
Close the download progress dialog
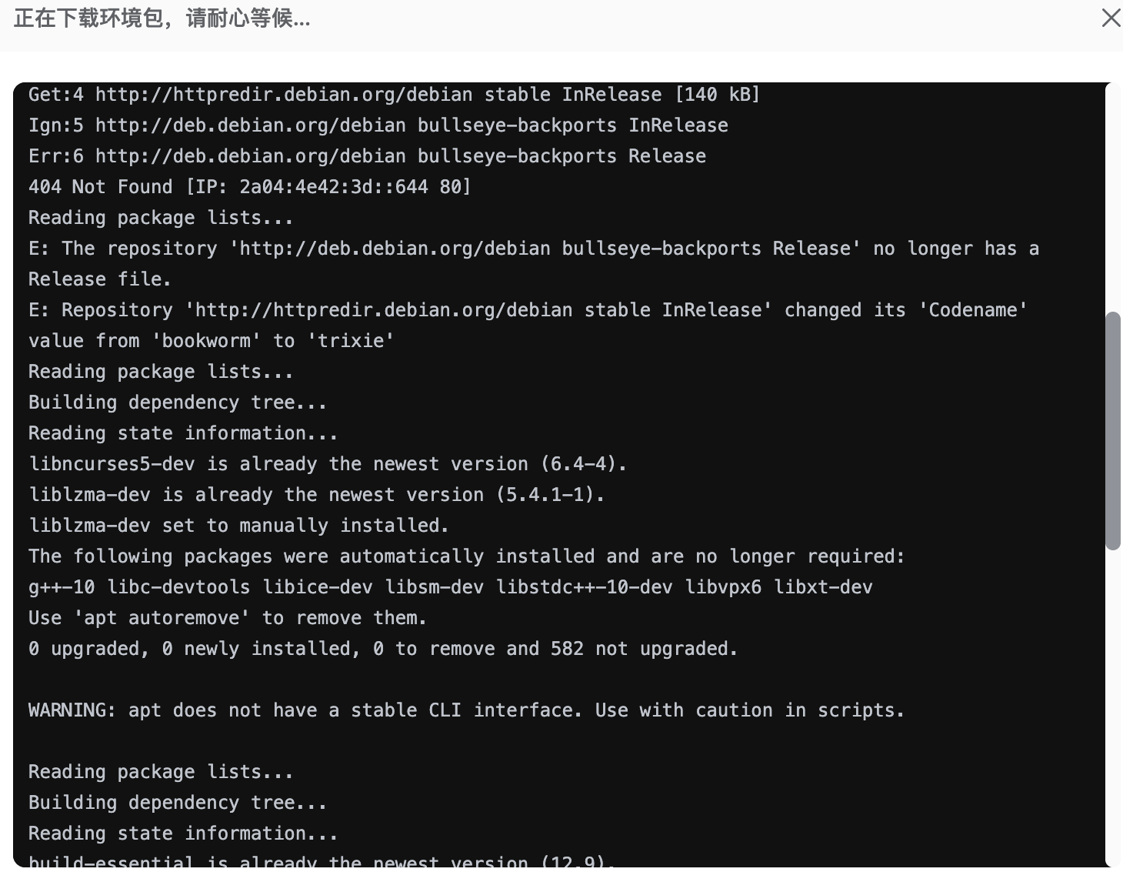tap(1111, 18)
